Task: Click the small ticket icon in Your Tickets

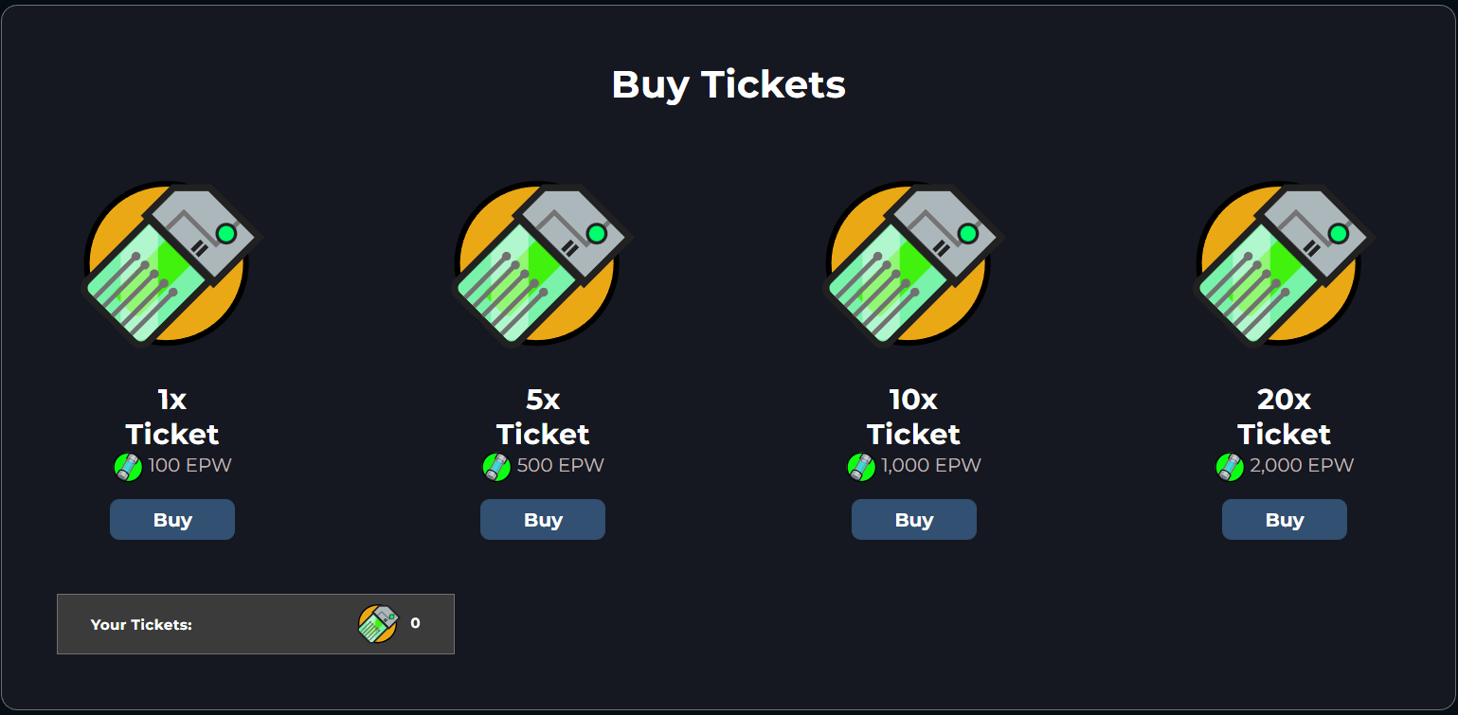Action: pos(378,624)
